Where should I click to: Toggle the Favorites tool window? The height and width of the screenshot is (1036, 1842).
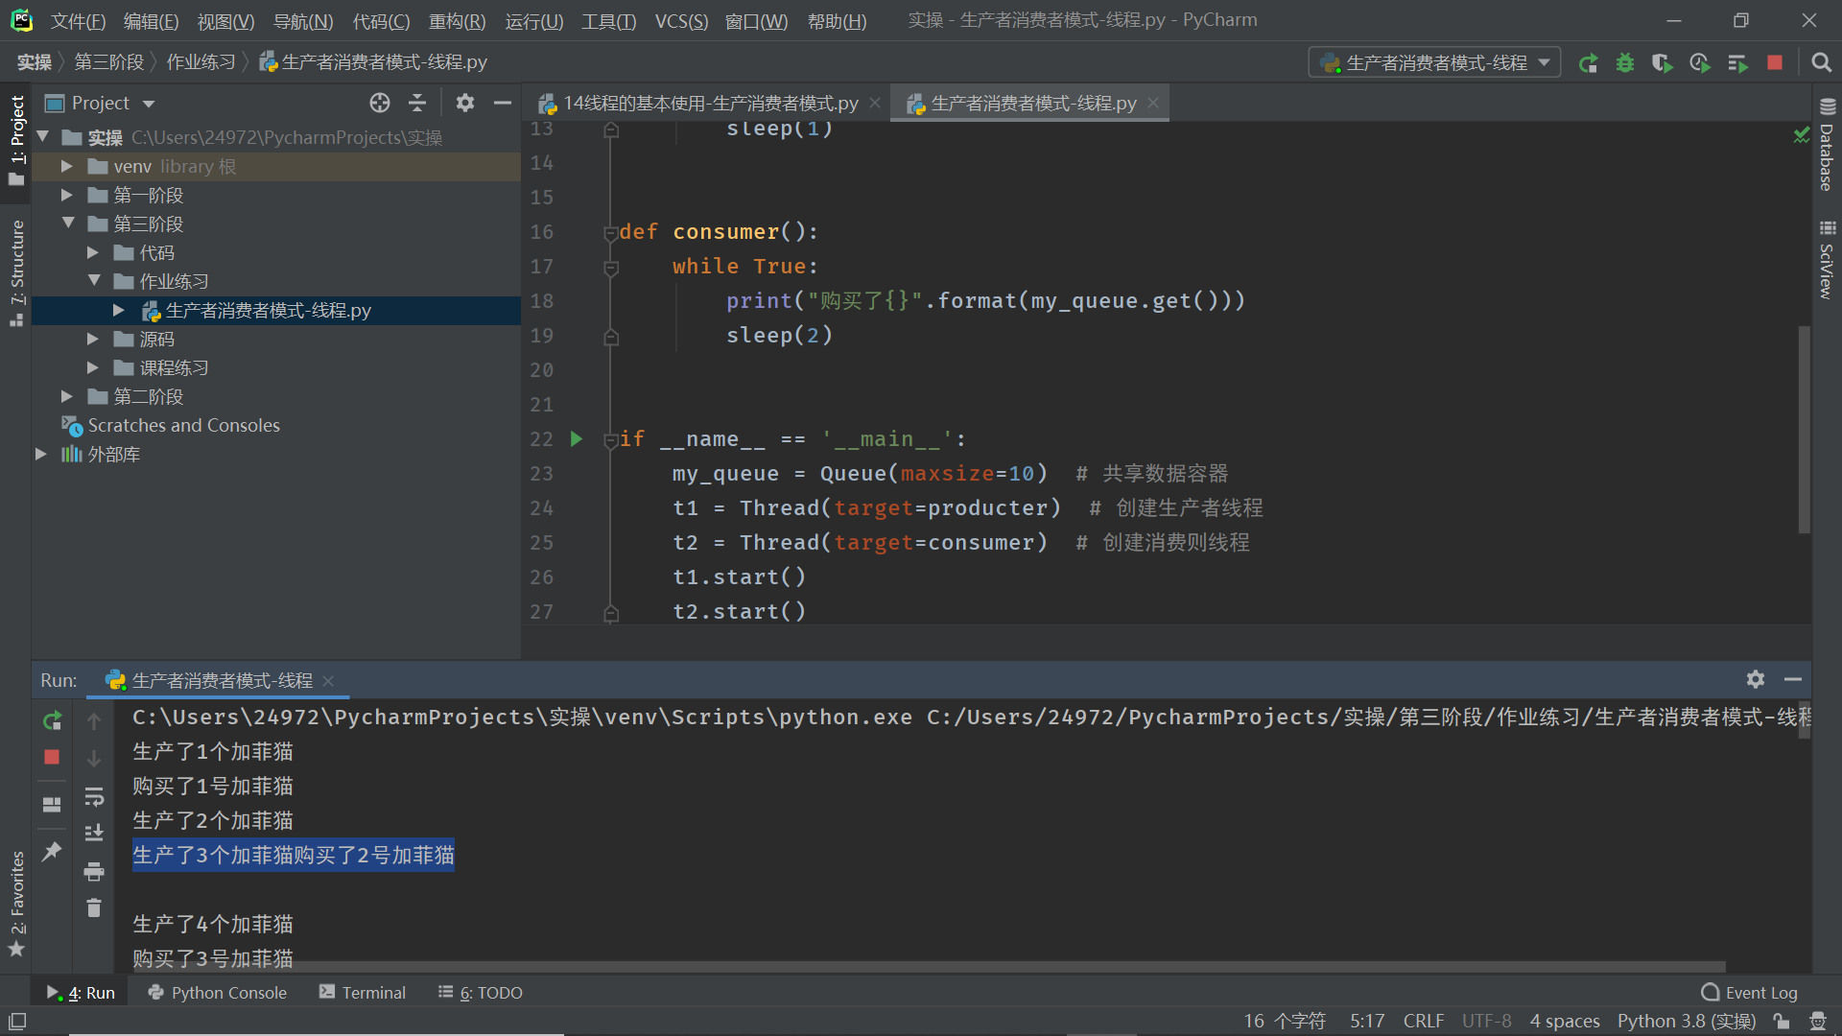[16, 904]
